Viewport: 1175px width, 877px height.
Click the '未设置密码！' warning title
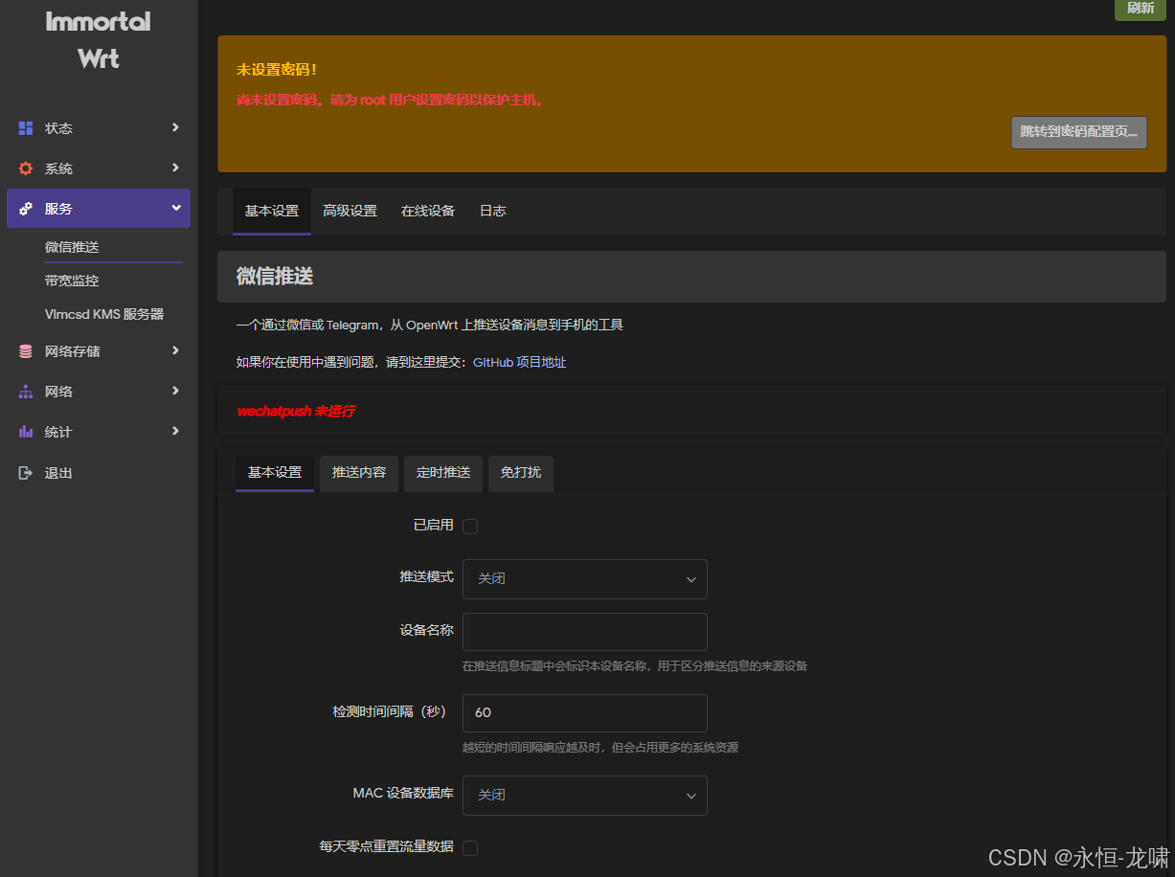click(x=277, y=71)
